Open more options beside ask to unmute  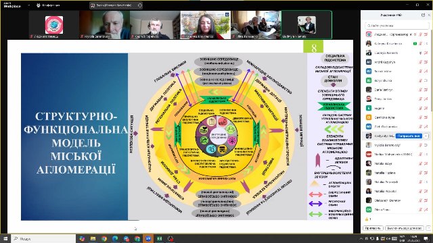(426, 136)
